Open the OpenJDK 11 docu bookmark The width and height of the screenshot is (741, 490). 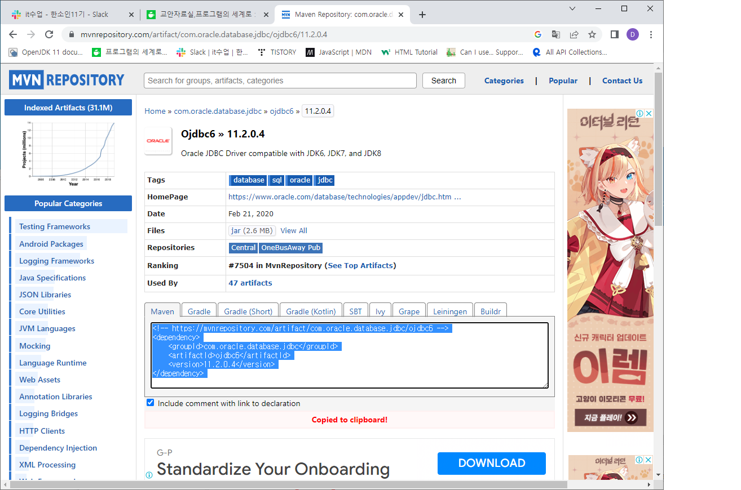coord(46,52)
